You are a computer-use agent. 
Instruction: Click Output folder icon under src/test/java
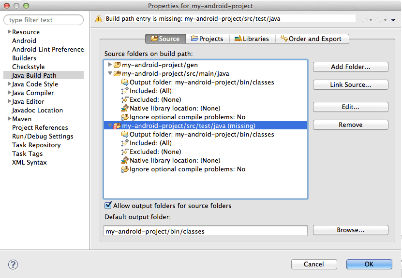coord(125,135)
